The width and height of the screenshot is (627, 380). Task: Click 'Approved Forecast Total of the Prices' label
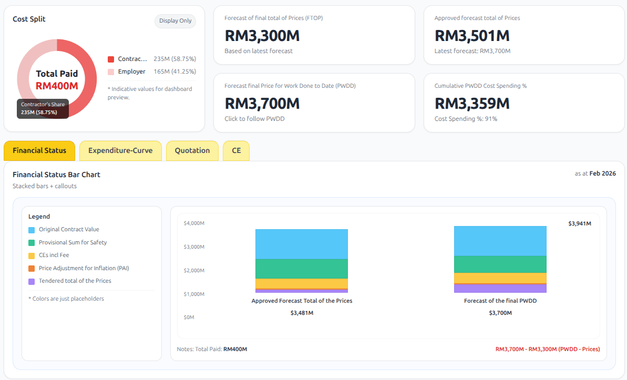(302, 301)
